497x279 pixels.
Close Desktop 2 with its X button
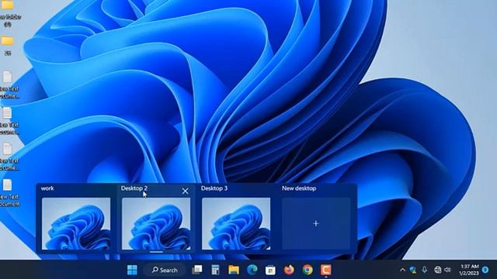point(185,191)
